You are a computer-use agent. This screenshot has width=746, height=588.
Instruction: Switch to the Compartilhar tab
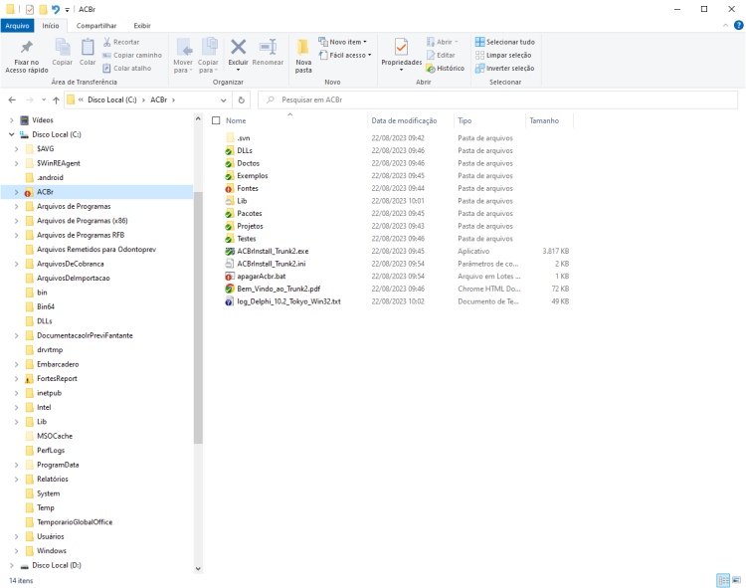pyautogui.click(x=96, y=26)
